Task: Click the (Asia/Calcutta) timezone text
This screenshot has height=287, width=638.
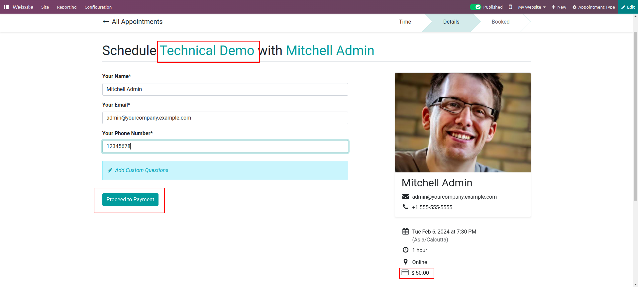Action: [x=430, y=240]
